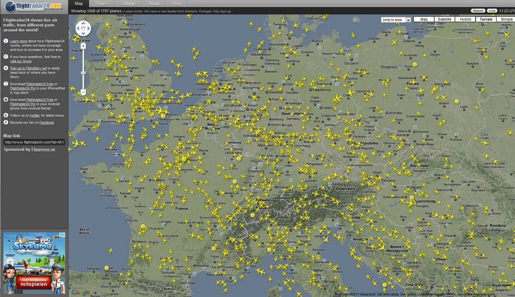Zoom out with the minus button

click(x=83, y=92)
